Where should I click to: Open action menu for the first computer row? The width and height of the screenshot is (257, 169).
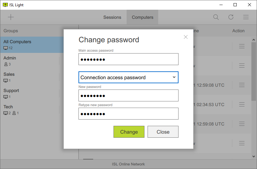click(242, 46)
